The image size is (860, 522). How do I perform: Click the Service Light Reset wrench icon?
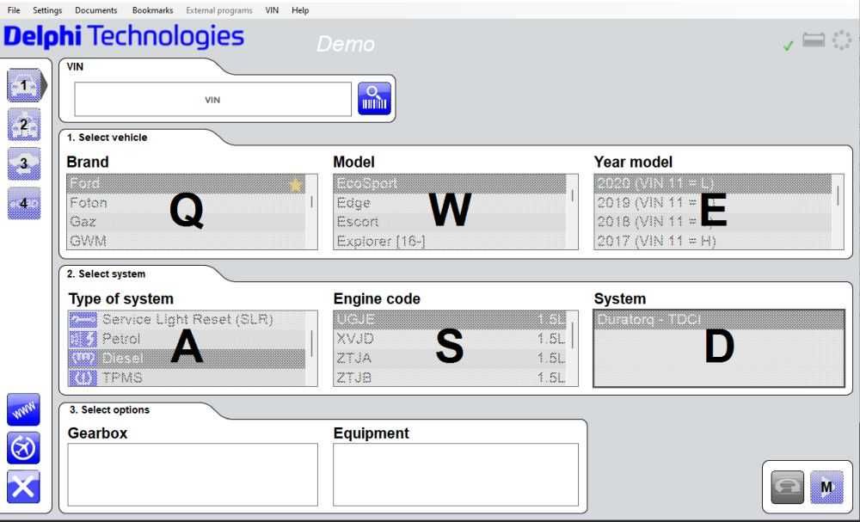point(83,320)
